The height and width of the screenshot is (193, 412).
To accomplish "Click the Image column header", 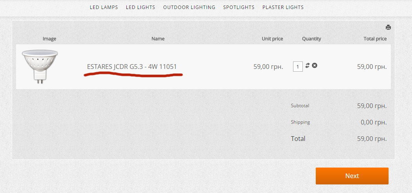I will pos(50,39).
